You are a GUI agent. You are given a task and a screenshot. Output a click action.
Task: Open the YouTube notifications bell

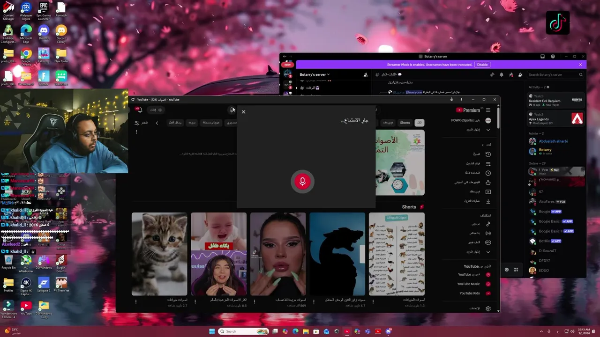(x=139, y=110)
